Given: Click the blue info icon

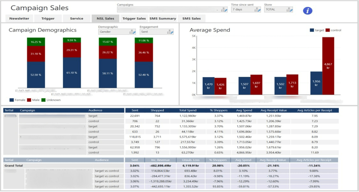Looking at the screenshot, I should tap(307, 11).
